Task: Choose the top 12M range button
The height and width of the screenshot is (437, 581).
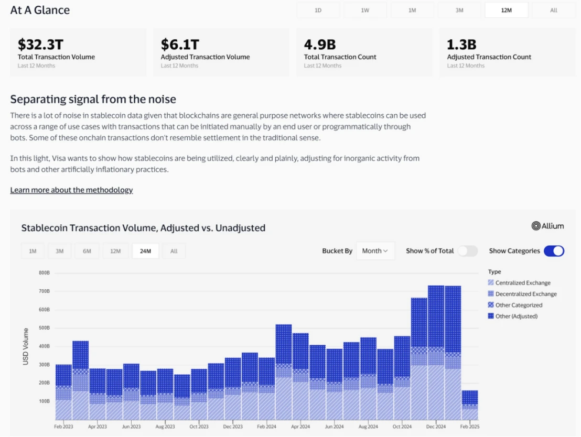Action: click(x=506, y=10)
